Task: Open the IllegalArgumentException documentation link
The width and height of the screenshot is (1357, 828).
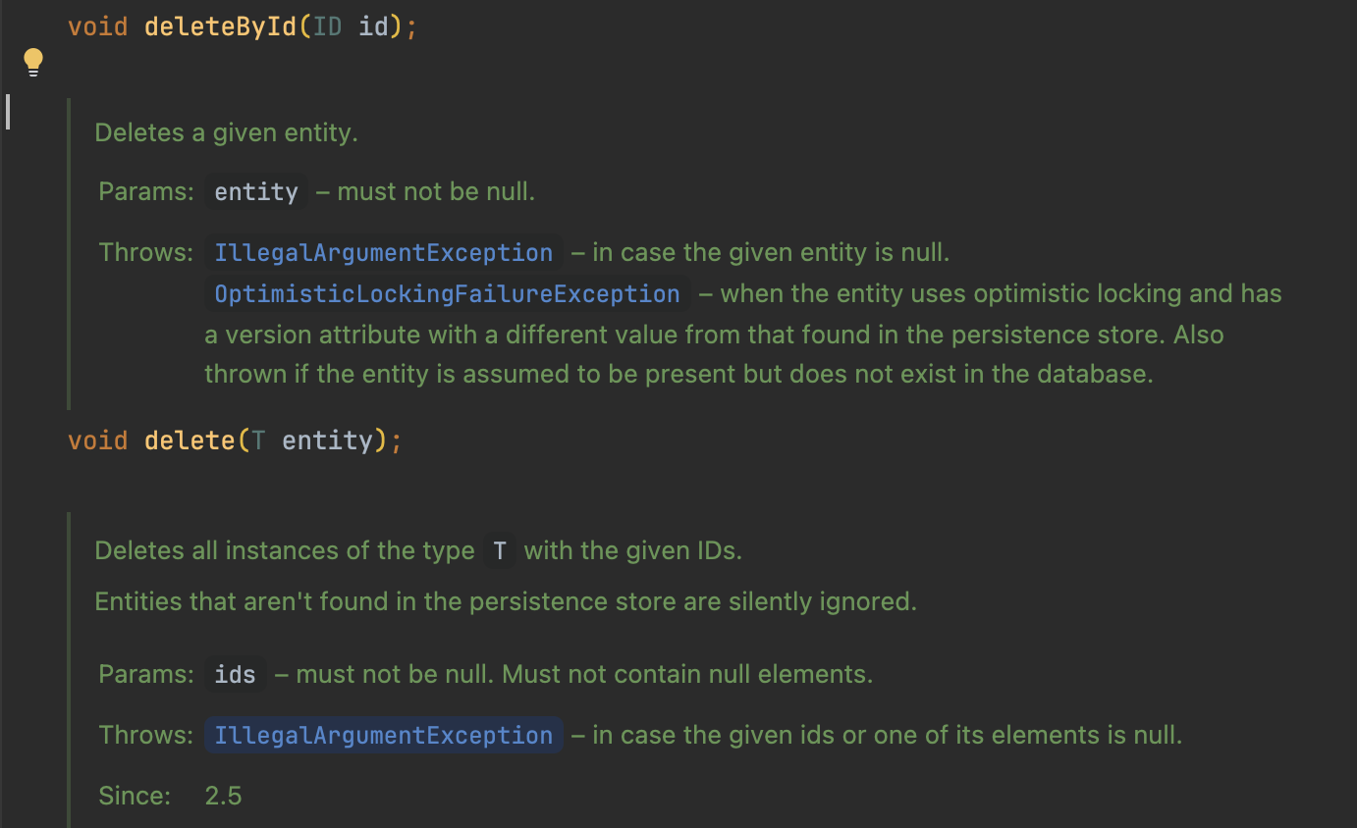Action: (x=382, y=252)
